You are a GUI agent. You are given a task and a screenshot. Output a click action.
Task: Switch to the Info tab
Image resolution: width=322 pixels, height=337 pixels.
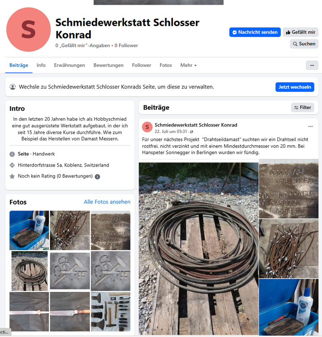(41, 65)
